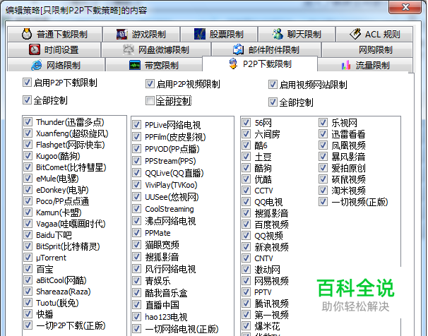428x336 pixels.
Task: Uncheck 暴风影音 checkbox
Action: point(323,157)
